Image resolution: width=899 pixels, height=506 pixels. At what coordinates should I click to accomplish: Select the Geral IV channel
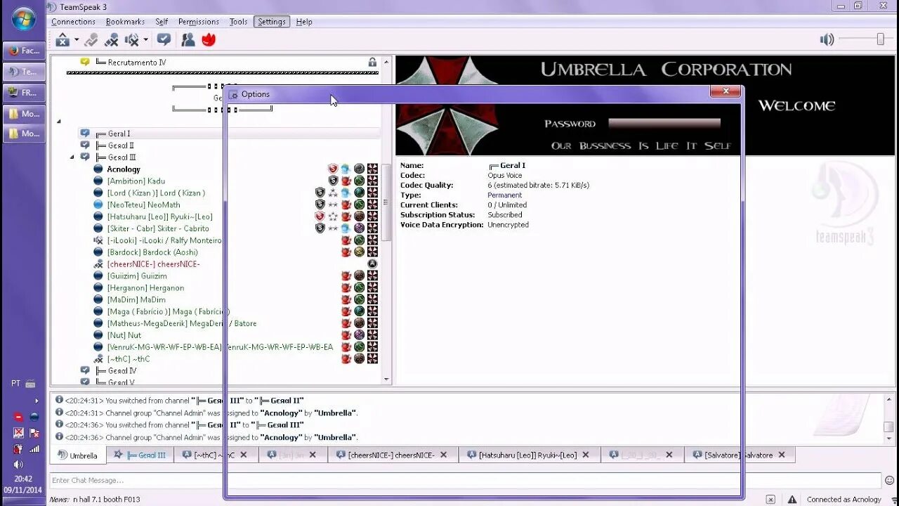coord(122,370)
